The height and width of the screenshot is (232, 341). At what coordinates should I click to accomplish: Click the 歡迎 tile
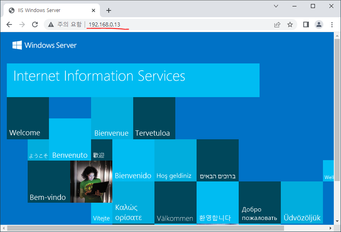pyautogui.click(x=101, y=150)
